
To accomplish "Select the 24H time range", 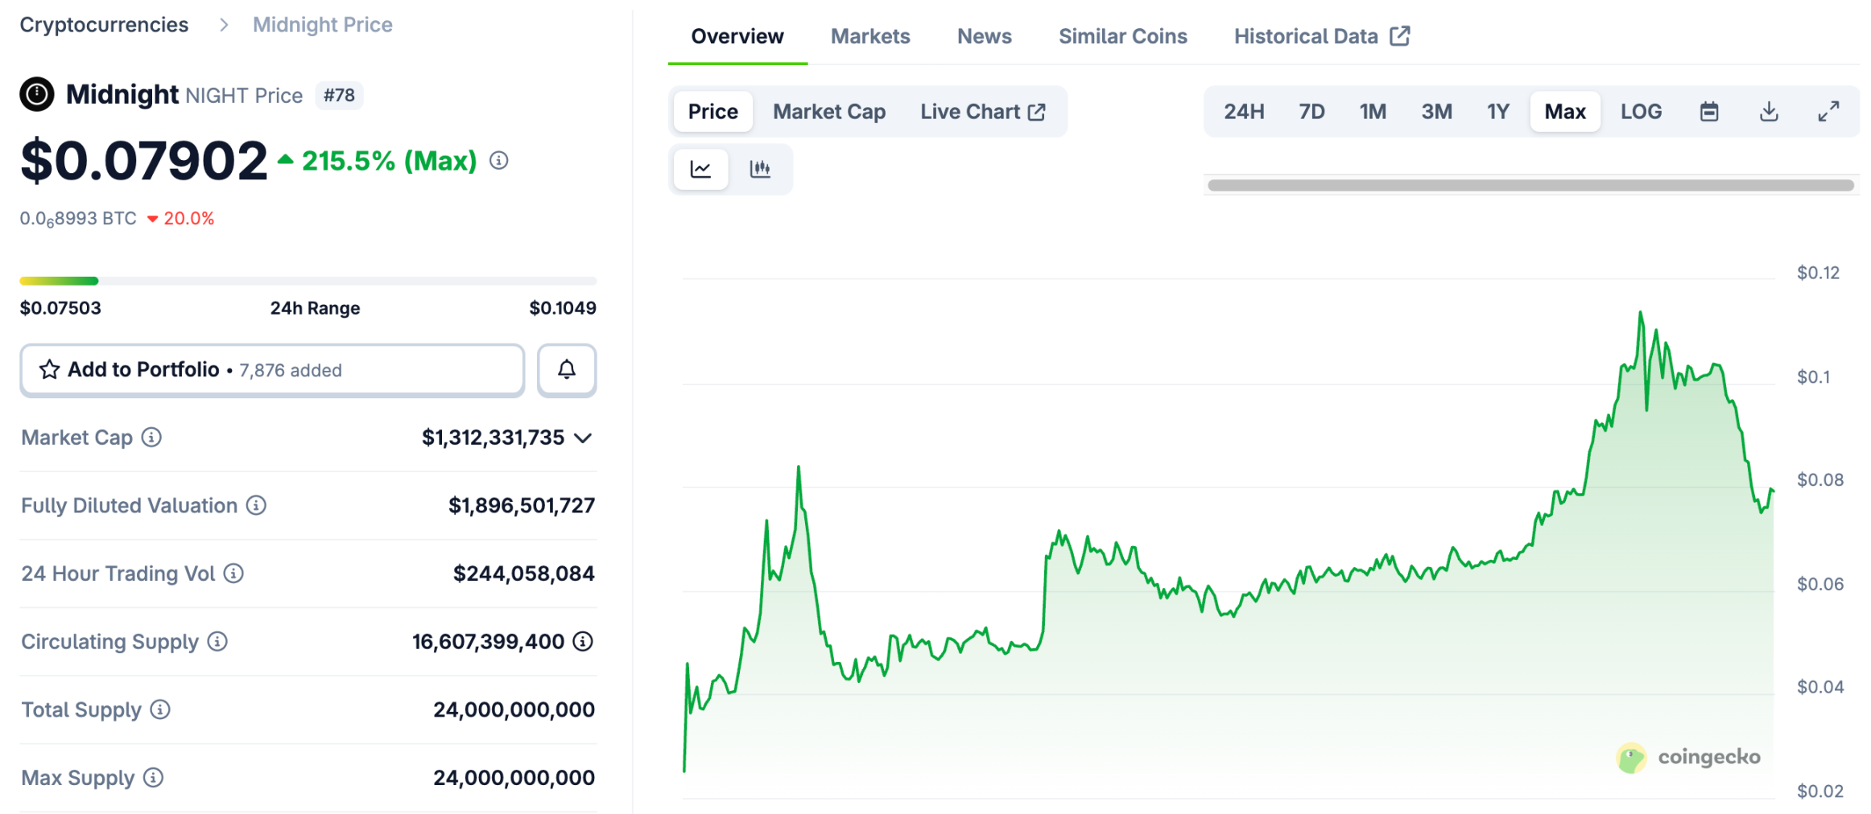I will pyautogui.click(x=1244, y=111).
